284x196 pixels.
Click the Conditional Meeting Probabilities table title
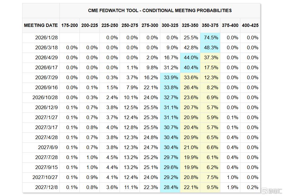coord(160,10)
